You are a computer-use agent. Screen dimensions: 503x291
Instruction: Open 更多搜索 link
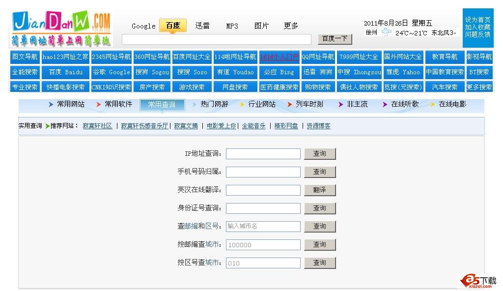pos(479,87)
